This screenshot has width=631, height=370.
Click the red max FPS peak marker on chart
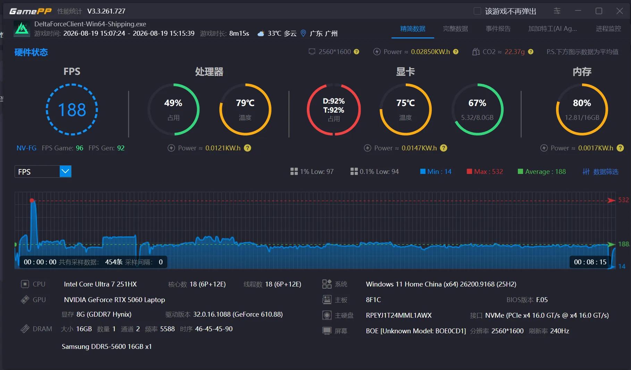pos(32,201)
